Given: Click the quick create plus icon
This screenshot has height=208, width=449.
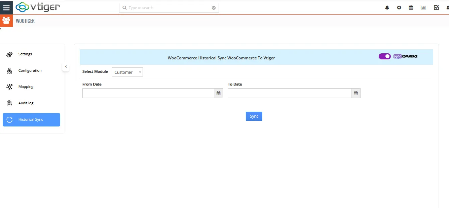Looking at the screenshot, I should (x=399, y=8).
